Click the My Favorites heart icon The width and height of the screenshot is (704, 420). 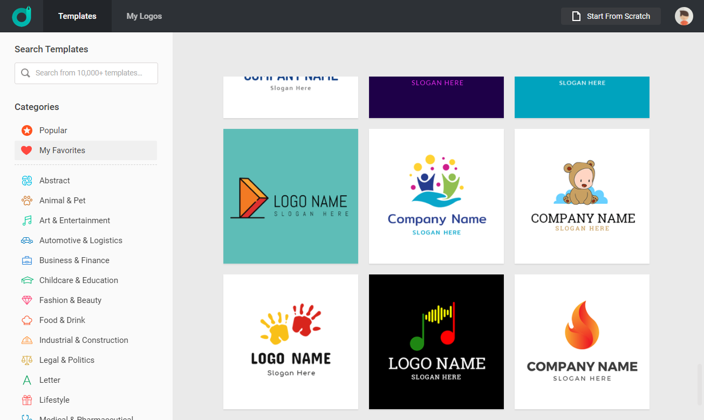click(27, 150)
